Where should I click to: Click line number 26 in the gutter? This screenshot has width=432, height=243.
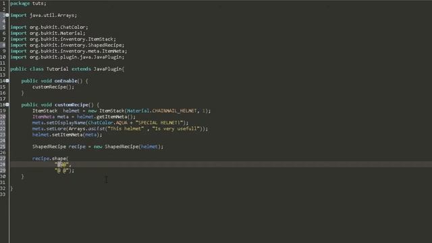point(3,153)
